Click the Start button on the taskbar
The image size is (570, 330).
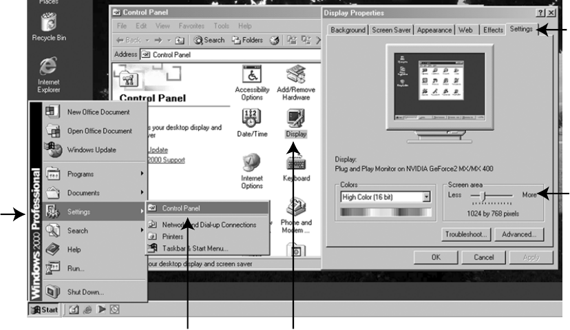pyautogui.click(x=44, y=309)
